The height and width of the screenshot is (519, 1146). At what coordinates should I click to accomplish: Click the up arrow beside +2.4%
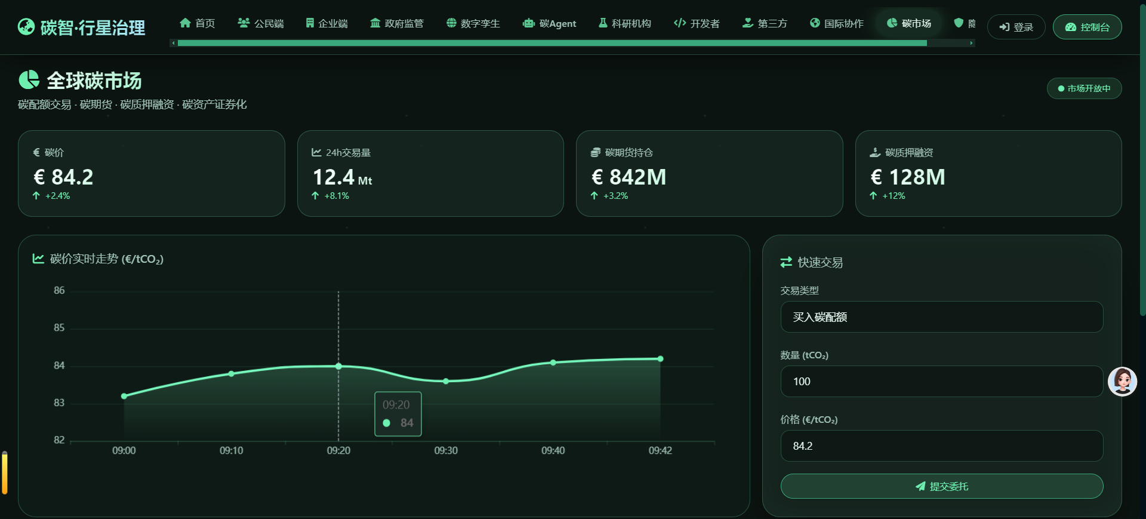[36, 196]
